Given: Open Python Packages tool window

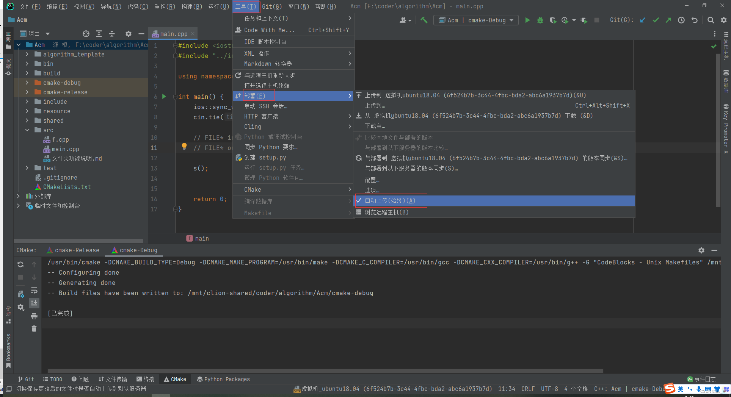Looking at the screenshot, I should click(223, 379).
